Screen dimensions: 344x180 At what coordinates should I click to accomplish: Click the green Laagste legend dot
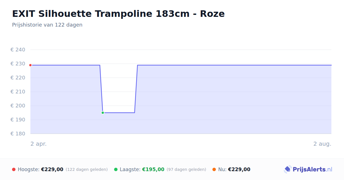click(116, 169)
